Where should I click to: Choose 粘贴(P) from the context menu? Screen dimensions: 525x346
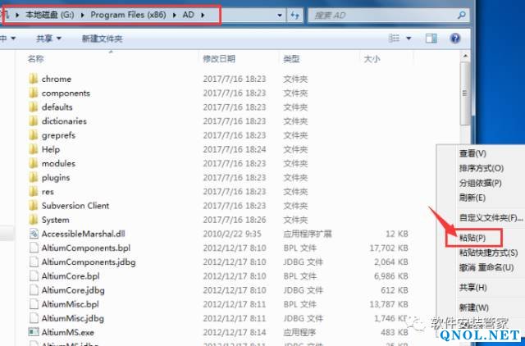(x=472, y=237)
